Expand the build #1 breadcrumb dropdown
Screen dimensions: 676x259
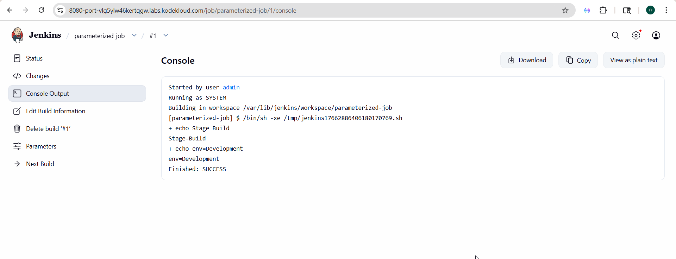click(x=166, y=35)
